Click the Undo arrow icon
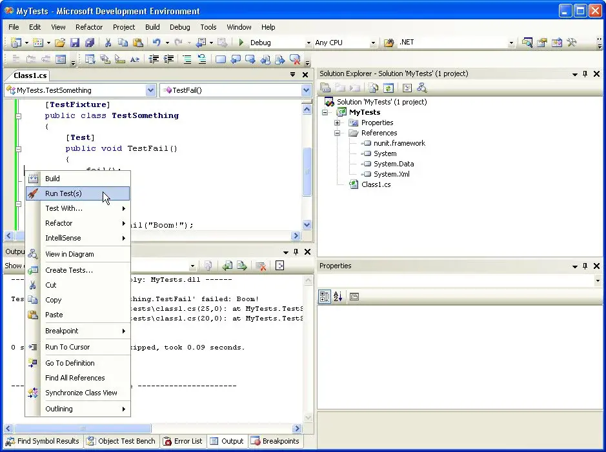This screenshot has height=452, width=606. coord(157,43)
